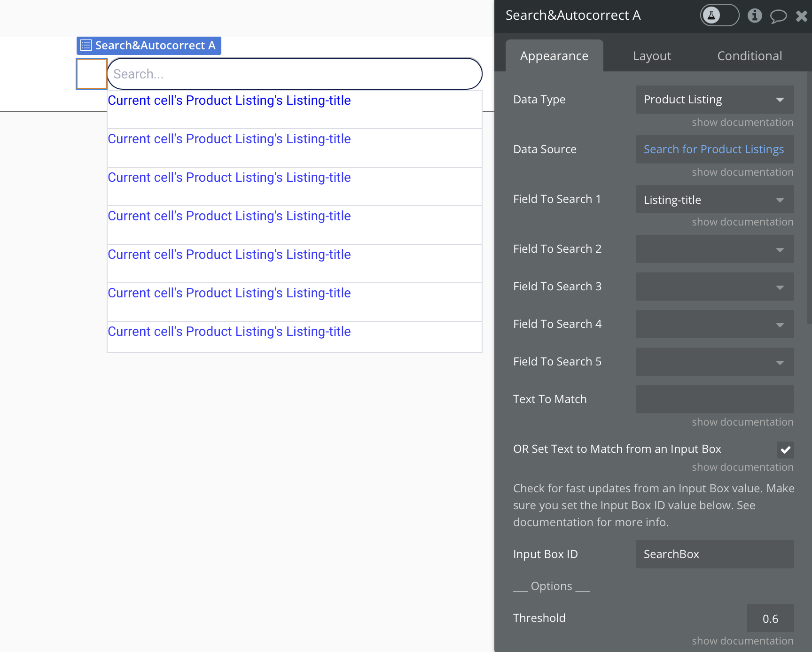Screen dimensions: 812x652
Task: Open the Data Type dropdown
Action: coord(715,100)
